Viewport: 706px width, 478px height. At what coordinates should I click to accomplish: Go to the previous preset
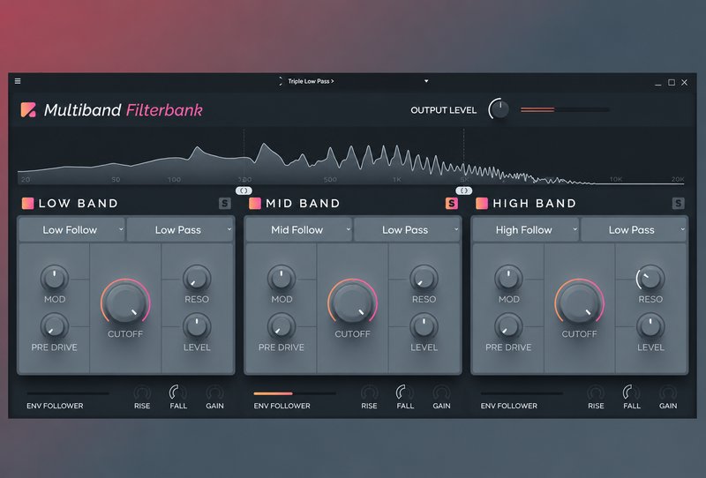click(280, 81)
